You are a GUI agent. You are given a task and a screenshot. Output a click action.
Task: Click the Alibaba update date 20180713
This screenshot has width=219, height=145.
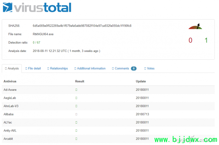pyautogui.click(x=142, y=114)
